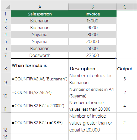Select row 9 header
Image resolution: width=137 pixels, height=140 pixels.
pos(5,79)
